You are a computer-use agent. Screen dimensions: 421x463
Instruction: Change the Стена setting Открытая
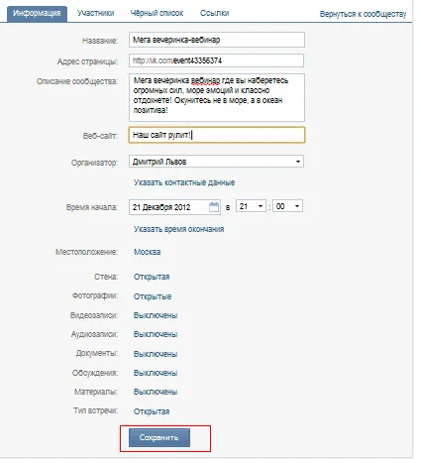tap(152, 277)
